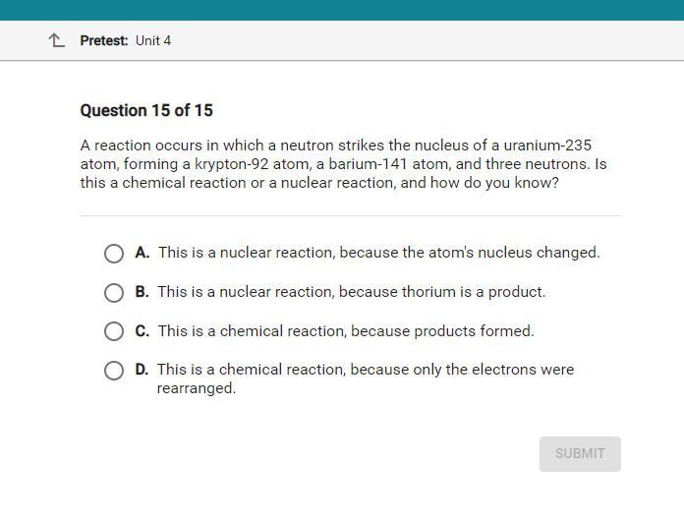Select radio button for option B
The image size is (684, 523).
114,293
